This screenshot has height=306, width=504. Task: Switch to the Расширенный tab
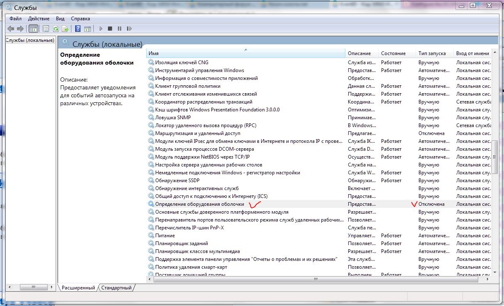78,288
